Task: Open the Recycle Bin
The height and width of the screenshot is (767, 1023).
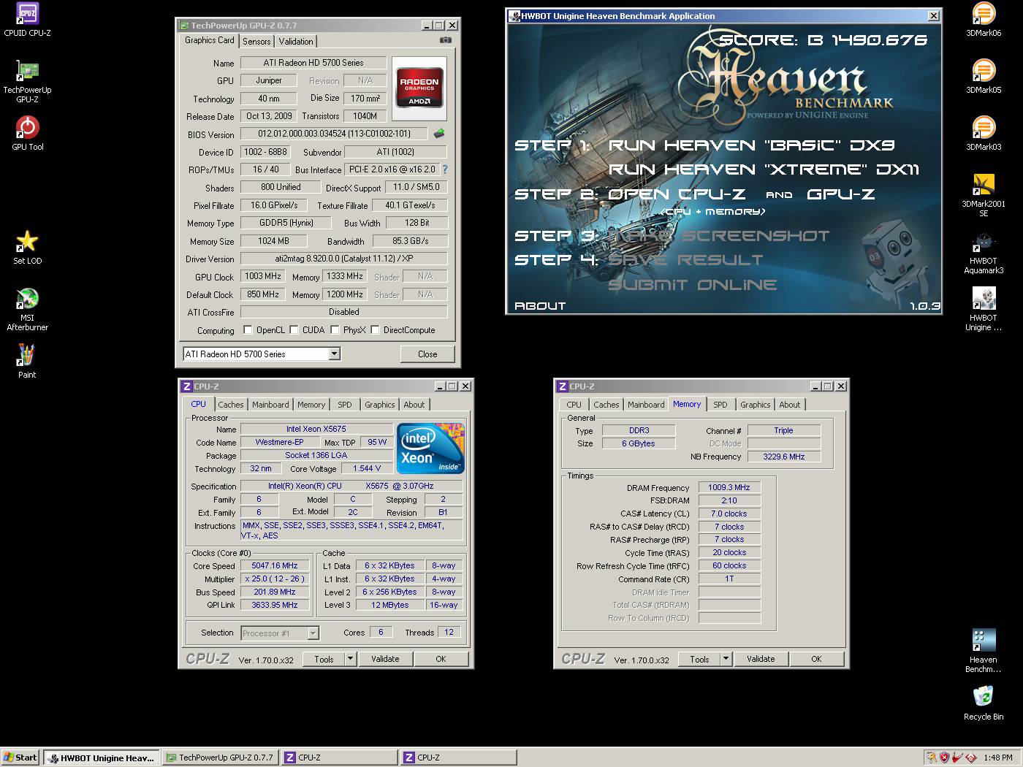Action: 984,703
